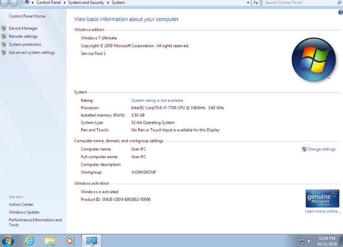The image size is (343, 247).
Task: Click the shield icon beside Advanced system settings
Action: click(4, 53)
